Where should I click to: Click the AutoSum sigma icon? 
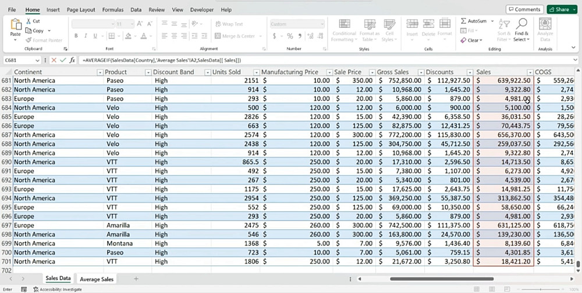[464, 21]
